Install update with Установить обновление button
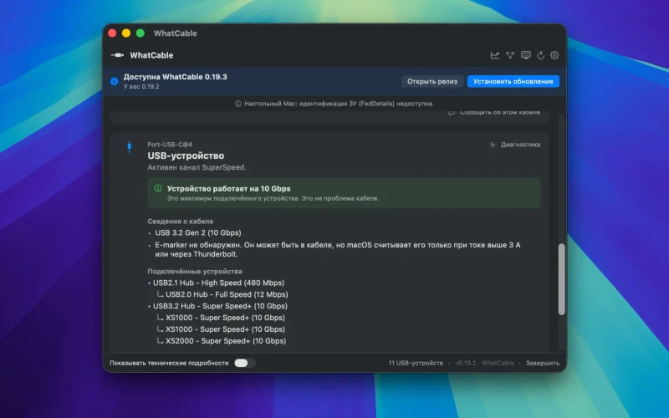The image size is (669, 418). click(513, 81)
